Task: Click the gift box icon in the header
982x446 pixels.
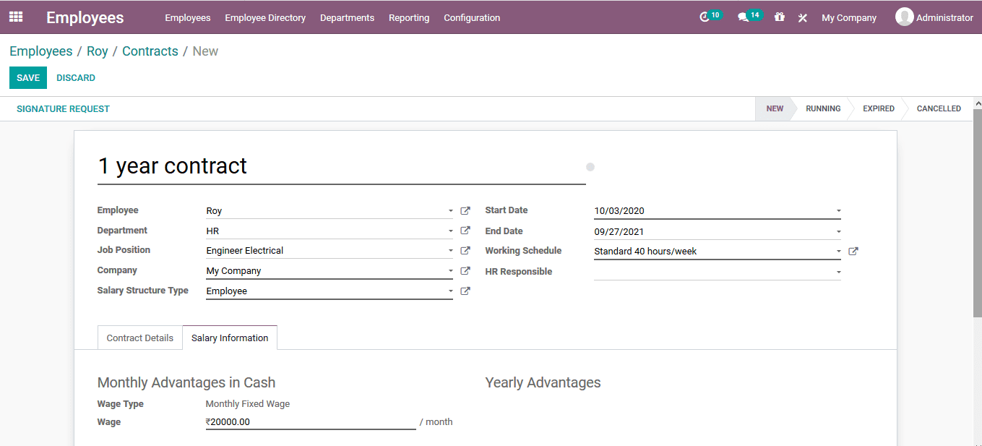Action: 780,17
